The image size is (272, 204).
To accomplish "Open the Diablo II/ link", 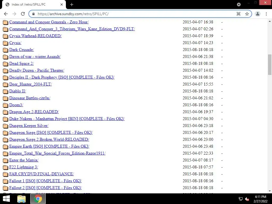I will coord(18,91).
